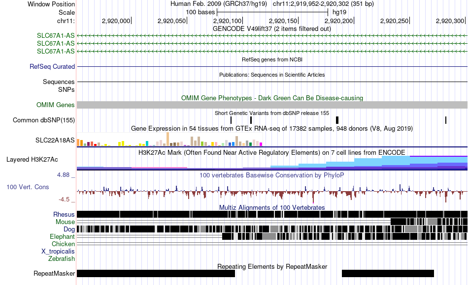The image size is (468, 285).
Task: Click the 4.88 conservation axis value
Action: (x=63, y=175)
